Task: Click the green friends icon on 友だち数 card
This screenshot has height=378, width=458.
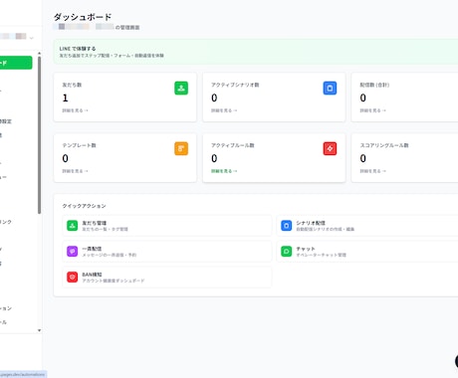Action: click(181, 89)
